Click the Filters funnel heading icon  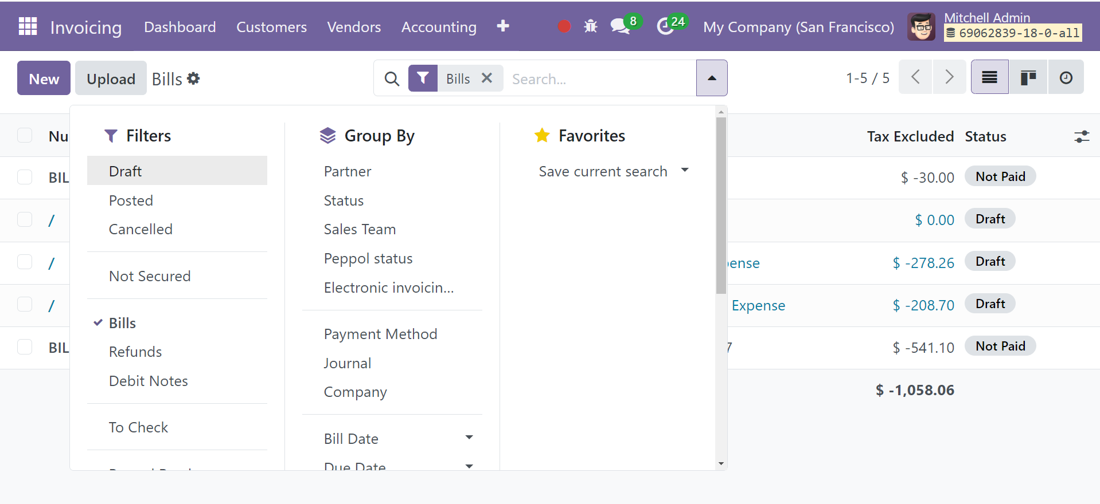111,136
